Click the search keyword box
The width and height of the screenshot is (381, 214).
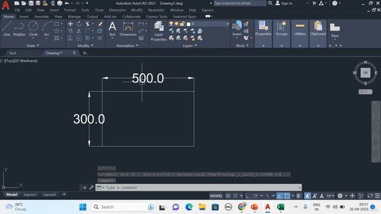tap(239, 3)
